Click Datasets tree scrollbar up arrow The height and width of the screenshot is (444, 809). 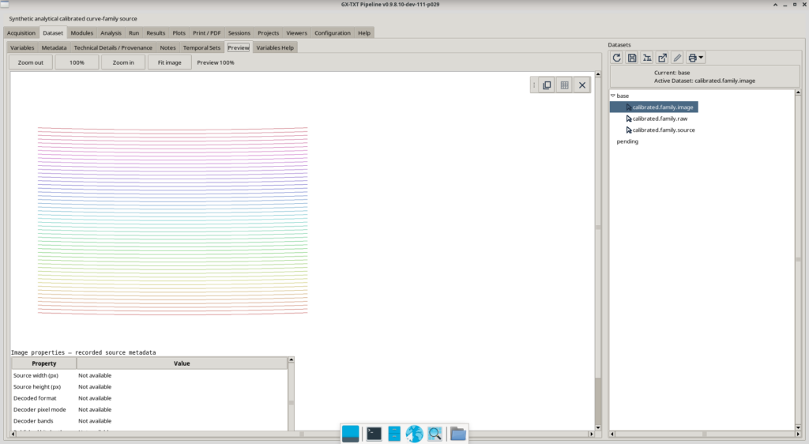tap(798, 92)
